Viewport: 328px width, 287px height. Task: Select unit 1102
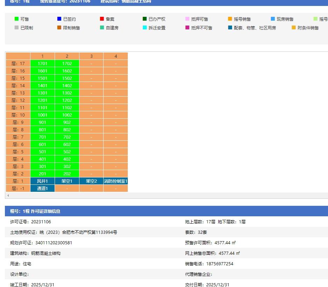coord(67,107)
